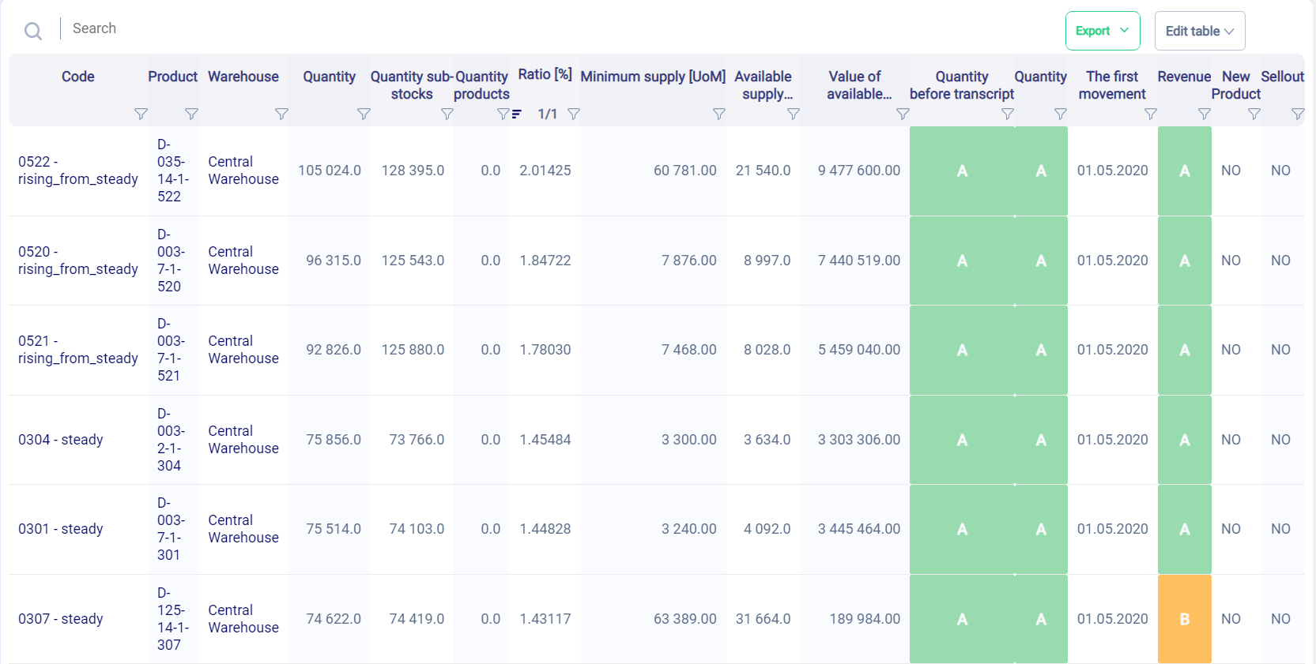The image size is (1316, 664).
Task: Filter the New Product column
Action: click(1254, 114)
